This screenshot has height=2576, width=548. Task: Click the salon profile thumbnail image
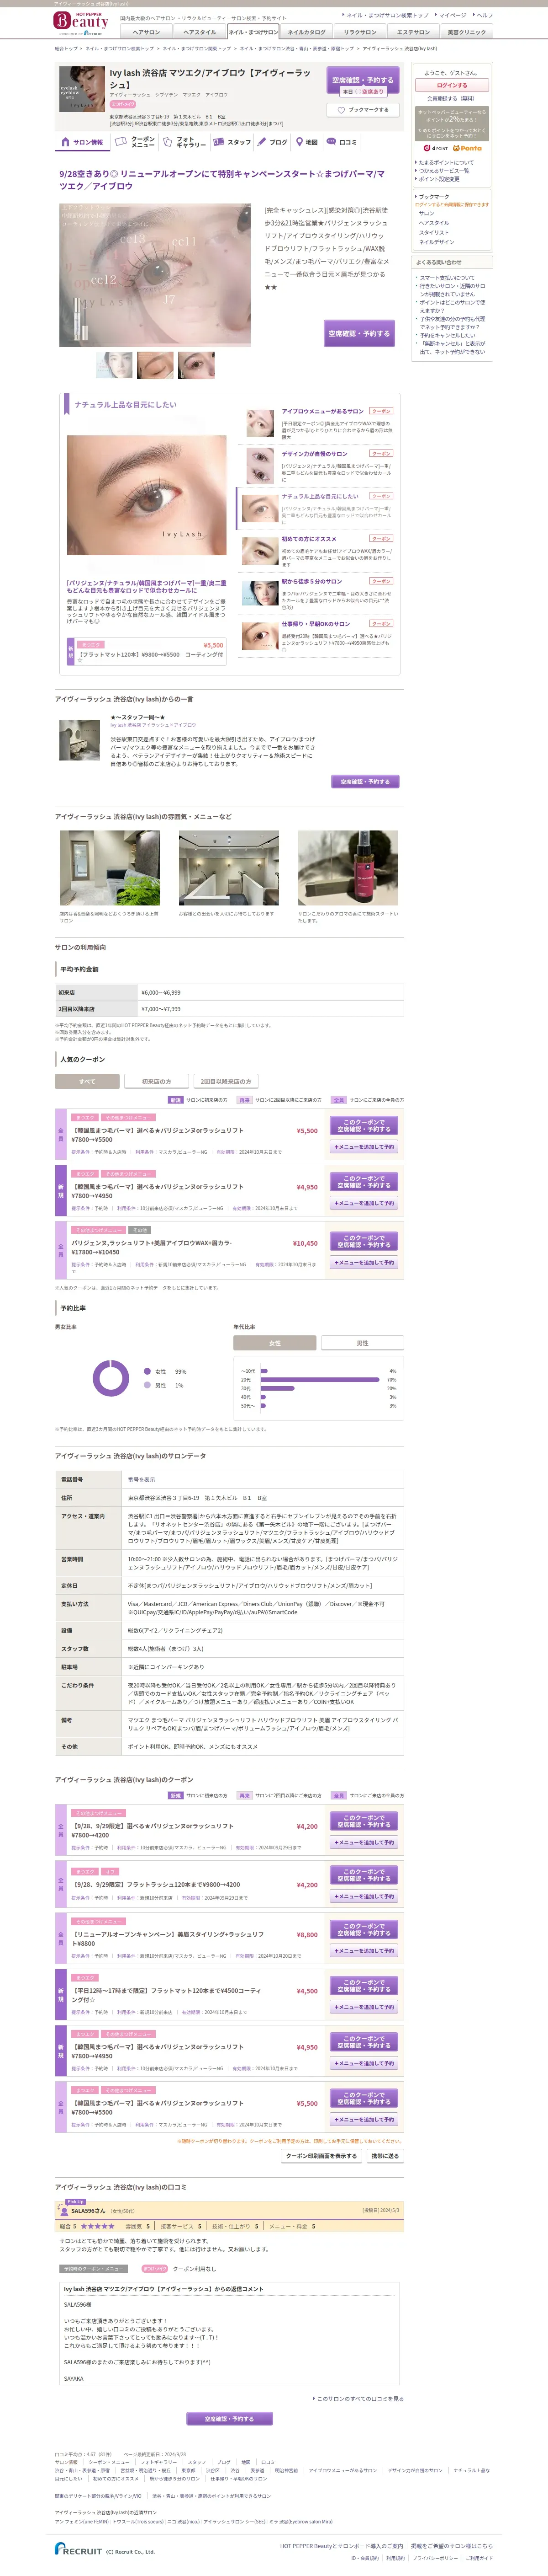81,89
